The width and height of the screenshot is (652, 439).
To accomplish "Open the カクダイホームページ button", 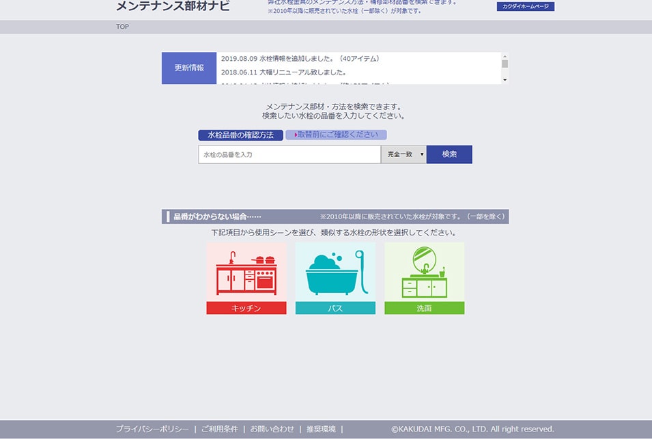I will [x=525, y=7].
